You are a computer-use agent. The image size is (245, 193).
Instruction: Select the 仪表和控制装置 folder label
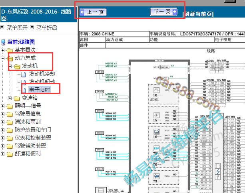(x=33, y=138)
